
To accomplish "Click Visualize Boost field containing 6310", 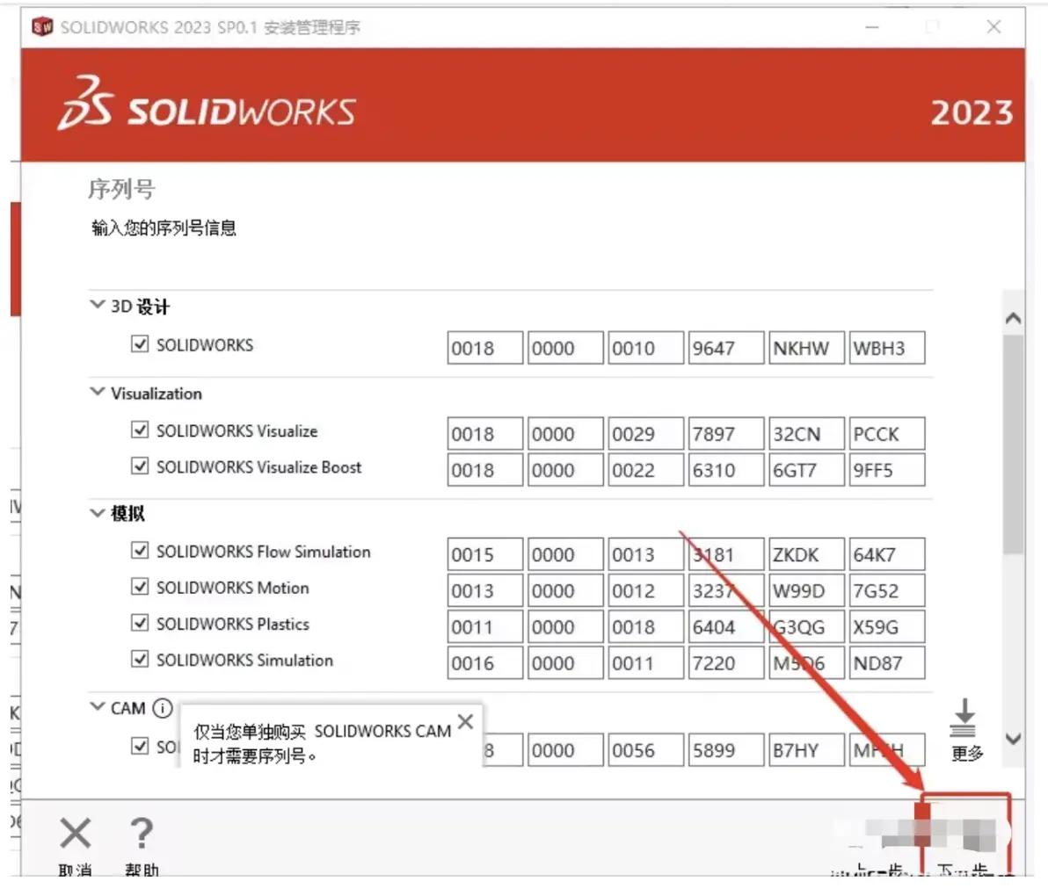I will 726,470.
